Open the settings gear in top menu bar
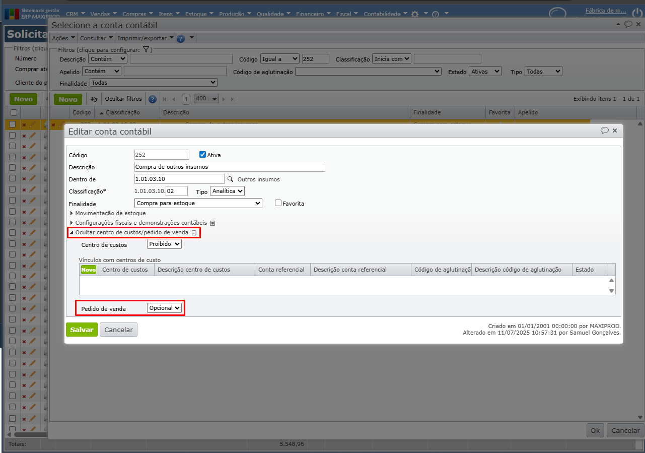The height and width of the screenshot is (453, 645). [x=414, y=14]
